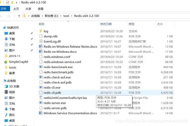Image resolution: width=190 pixels, height=126 pixels.
Task: Click Word icon of Release Notes.docx
Action: coord(41,46)
